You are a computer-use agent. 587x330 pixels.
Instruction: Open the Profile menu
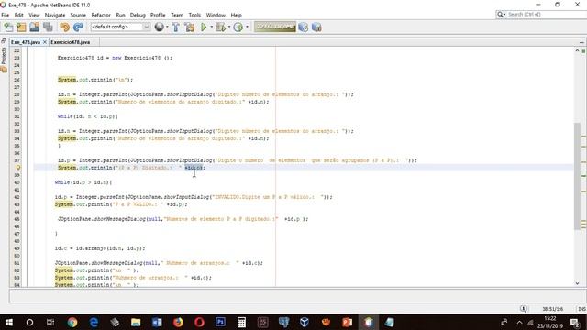click(x=158, y=15)
